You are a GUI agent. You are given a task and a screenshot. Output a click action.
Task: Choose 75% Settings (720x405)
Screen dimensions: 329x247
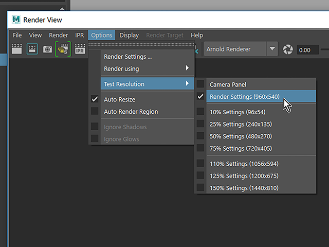click(261, 148)
